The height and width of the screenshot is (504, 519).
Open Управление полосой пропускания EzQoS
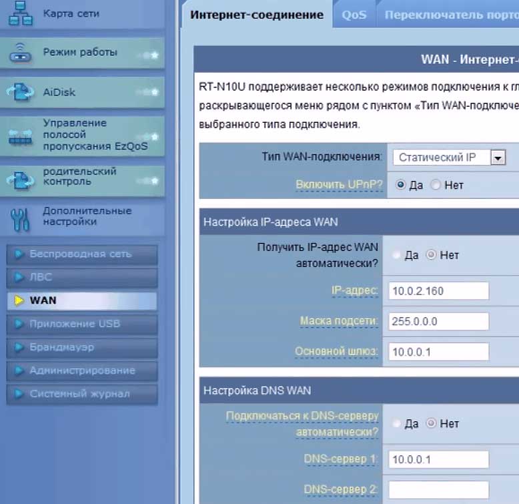[82, 136]
